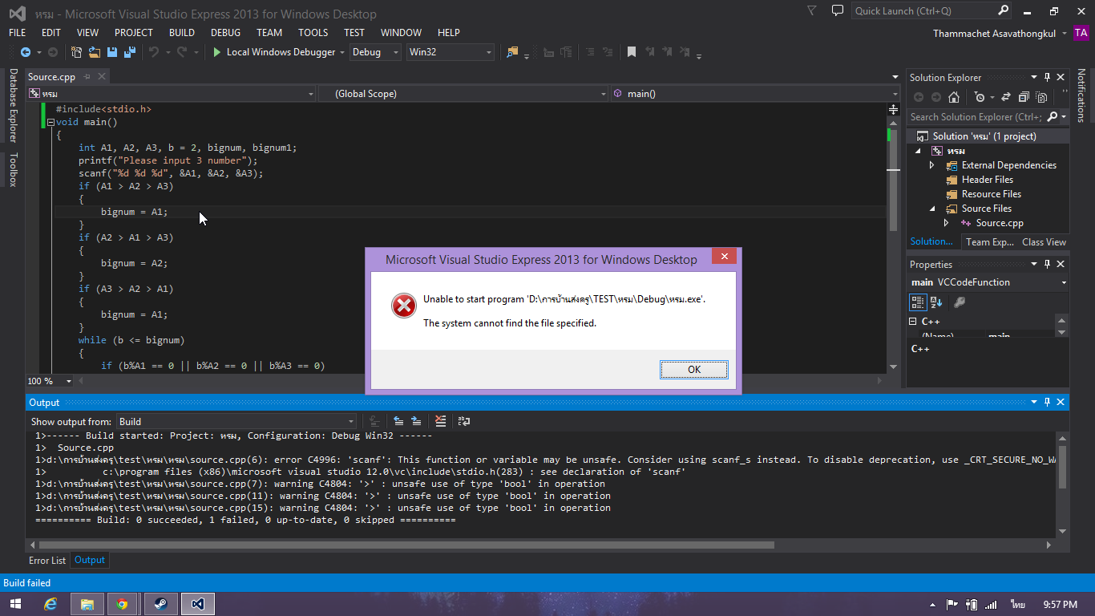Select the Resource Files folder

[x=991, y=194]
